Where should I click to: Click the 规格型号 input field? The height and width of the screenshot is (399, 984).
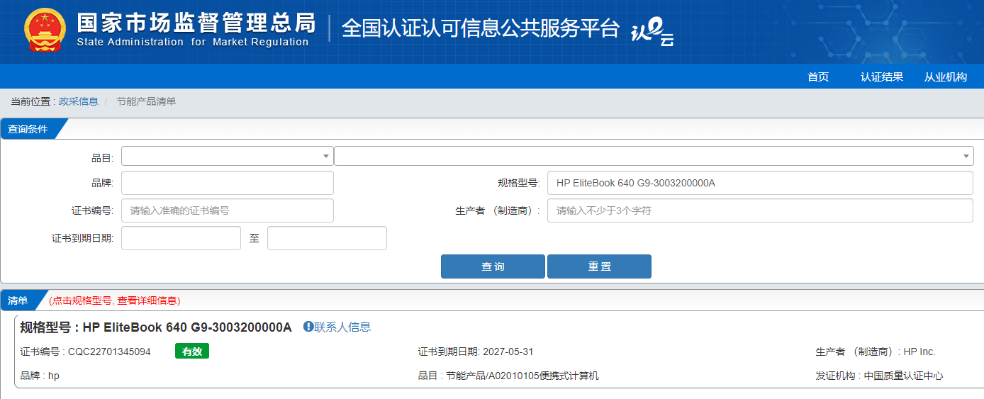760,183
